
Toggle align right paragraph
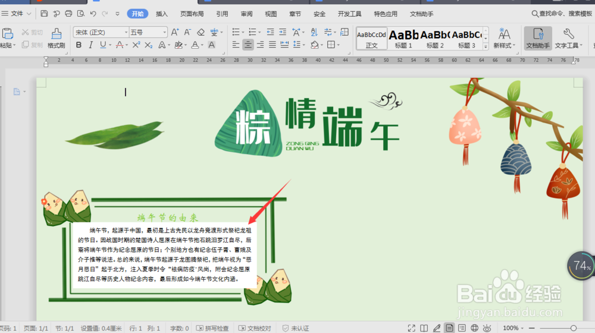tap(260, 45)
